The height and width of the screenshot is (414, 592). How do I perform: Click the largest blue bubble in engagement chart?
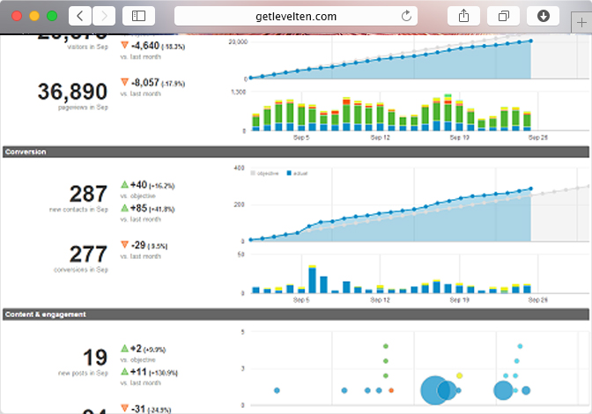434,390
